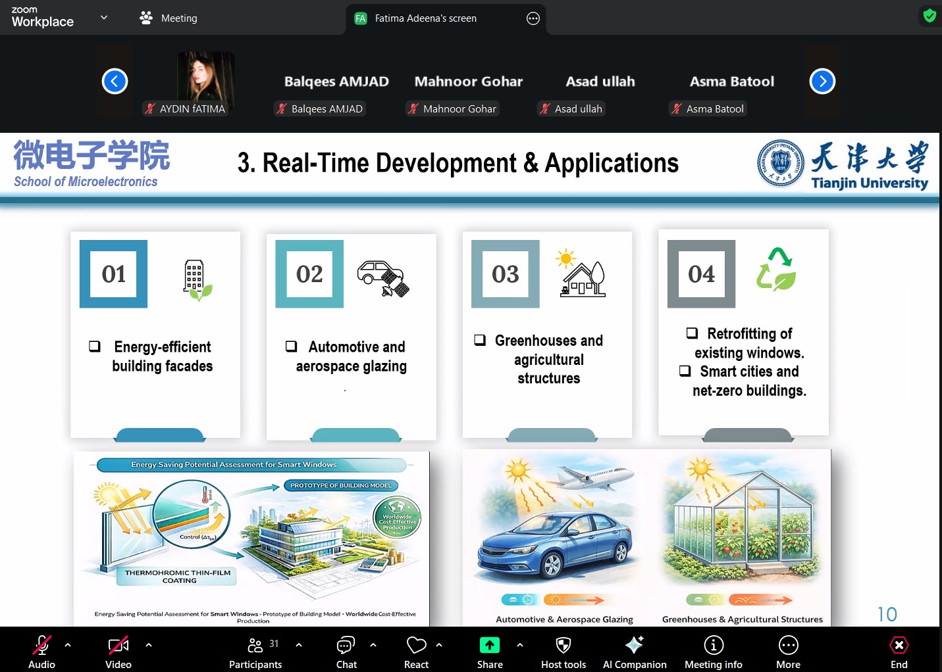Click checkbox beside Automotive and aerospace glazing
942x672 pixels.
[291, 347]
